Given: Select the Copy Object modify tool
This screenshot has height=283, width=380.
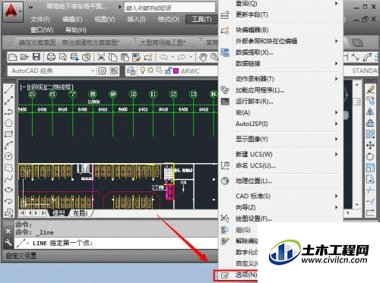Looking at the screenshot, I should pos(370,100).
